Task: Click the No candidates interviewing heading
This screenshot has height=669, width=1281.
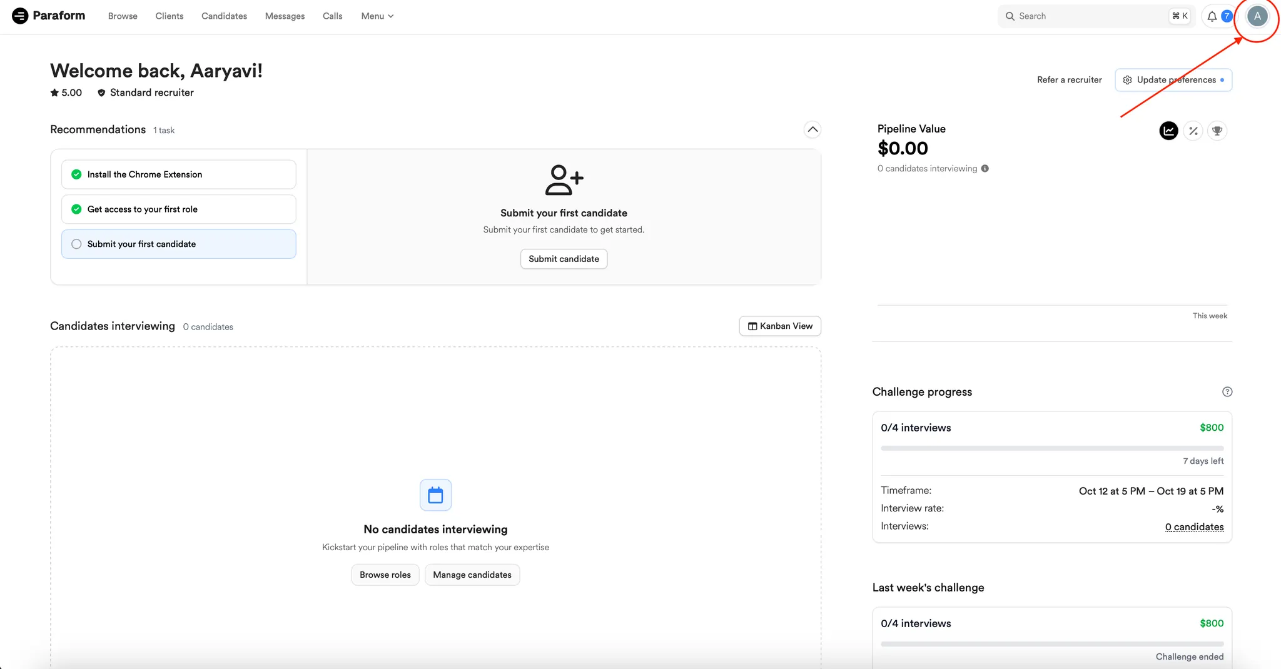Action: (x=435, y=530)
